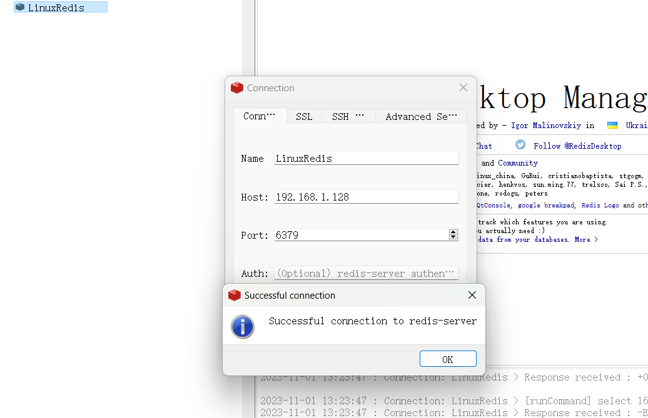648x418 pixels.
Task: Click the last log line 'Response received'
Action: coord(453,412)
